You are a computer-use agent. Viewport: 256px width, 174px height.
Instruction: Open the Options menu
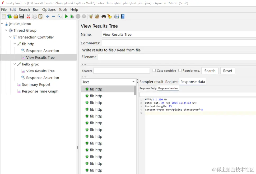pos(49,10)
